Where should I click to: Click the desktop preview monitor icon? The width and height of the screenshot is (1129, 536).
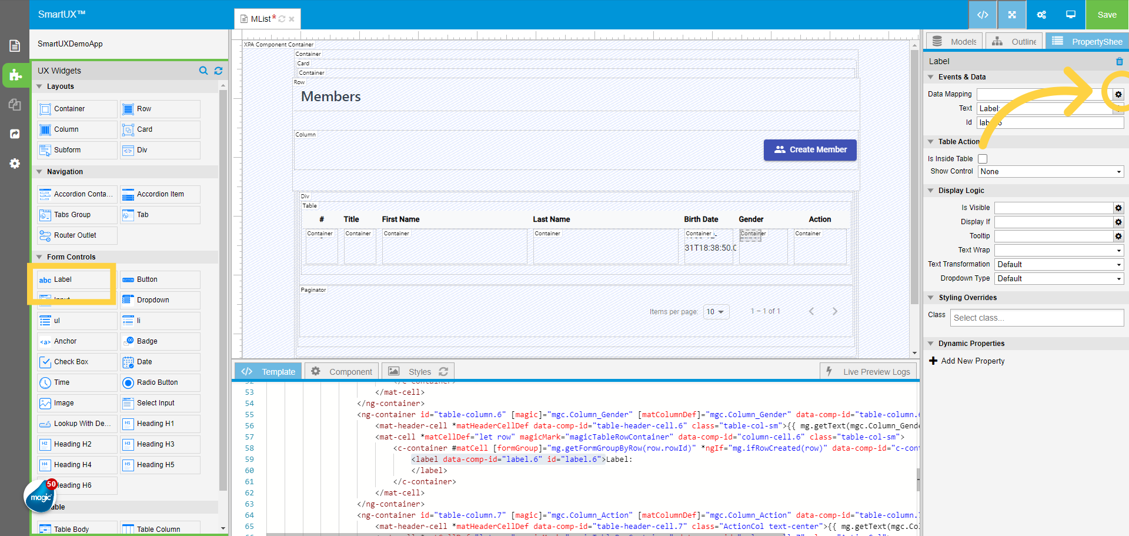point(1070,15)
